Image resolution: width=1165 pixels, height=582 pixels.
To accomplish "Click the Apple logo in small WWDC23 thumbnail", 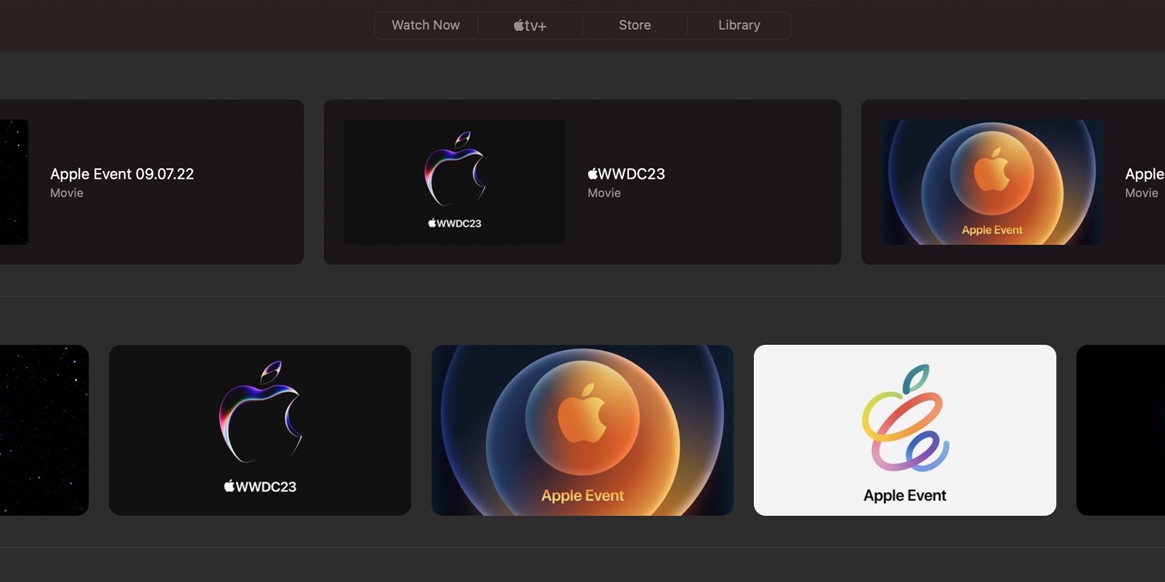I will (455, 168).
